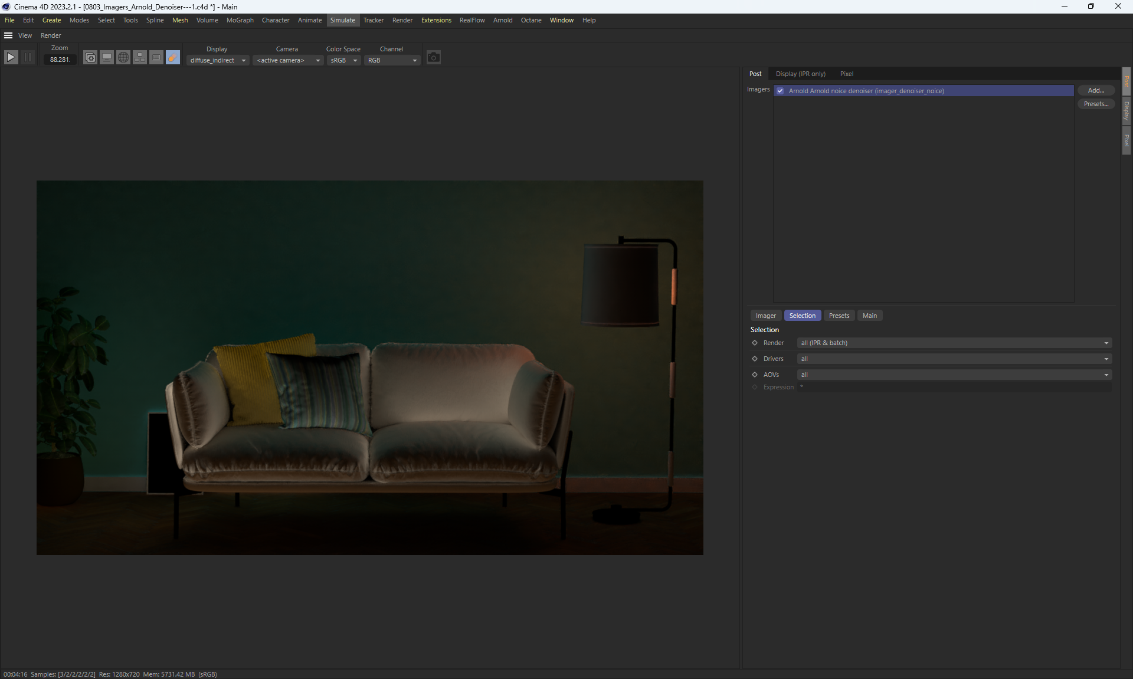Click the Add... imager button
The width and height of the screenshot is (1133, 679).
(x=1096, y=90)
